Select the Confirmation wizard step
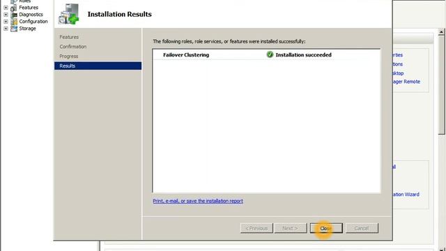 pyautogui.click(x=72, y=47)
